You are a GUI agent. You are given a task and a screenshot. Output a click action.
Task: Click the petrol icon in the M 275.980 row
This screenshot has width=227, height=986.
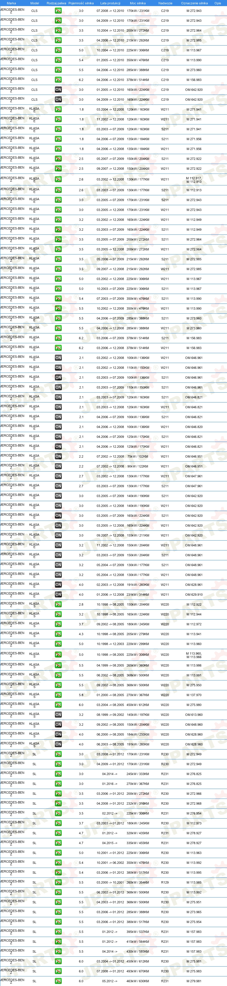tap(58, 705)
